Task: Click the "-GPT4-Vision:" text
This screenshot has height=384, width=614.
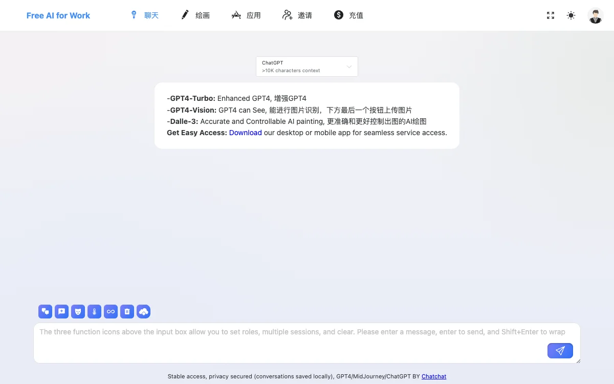Action: [x=191, y=110]
